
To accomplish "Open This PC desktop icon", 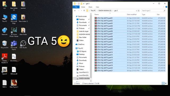I will click(5, 18).
